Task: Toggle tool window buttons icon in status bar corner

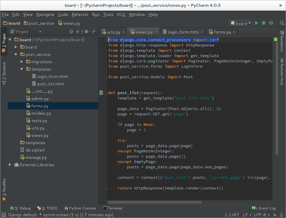Action: point(4,215)
